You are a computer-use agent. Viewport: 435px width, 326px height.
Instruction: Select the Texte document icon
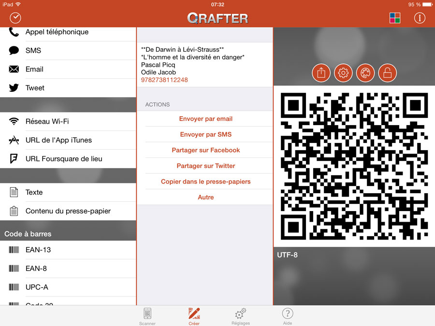point(14,192)
